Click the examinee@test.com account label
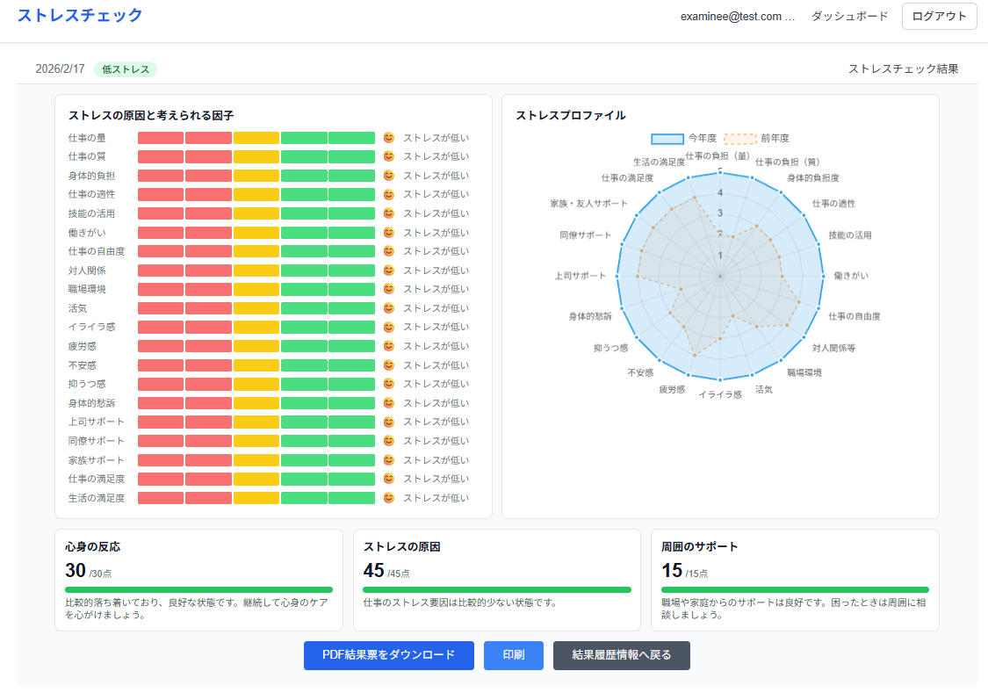988x700 pixels. click(737, 17)
